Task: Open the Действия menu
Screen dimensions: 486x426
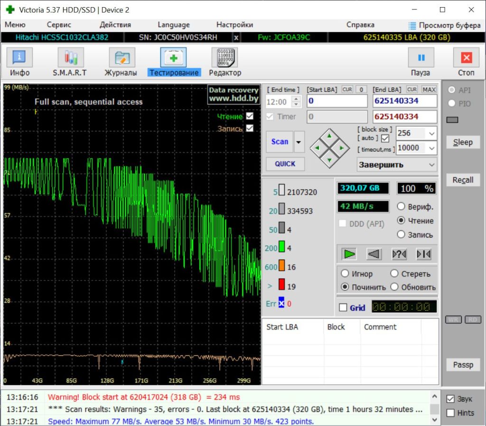Action: point(115,25)
